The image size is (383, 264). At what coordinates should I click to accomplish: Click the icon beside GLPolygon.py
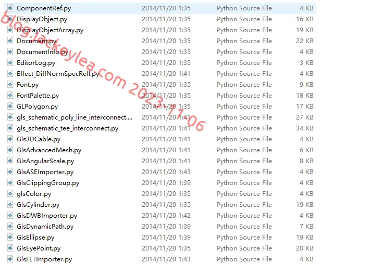coord(10,106)
